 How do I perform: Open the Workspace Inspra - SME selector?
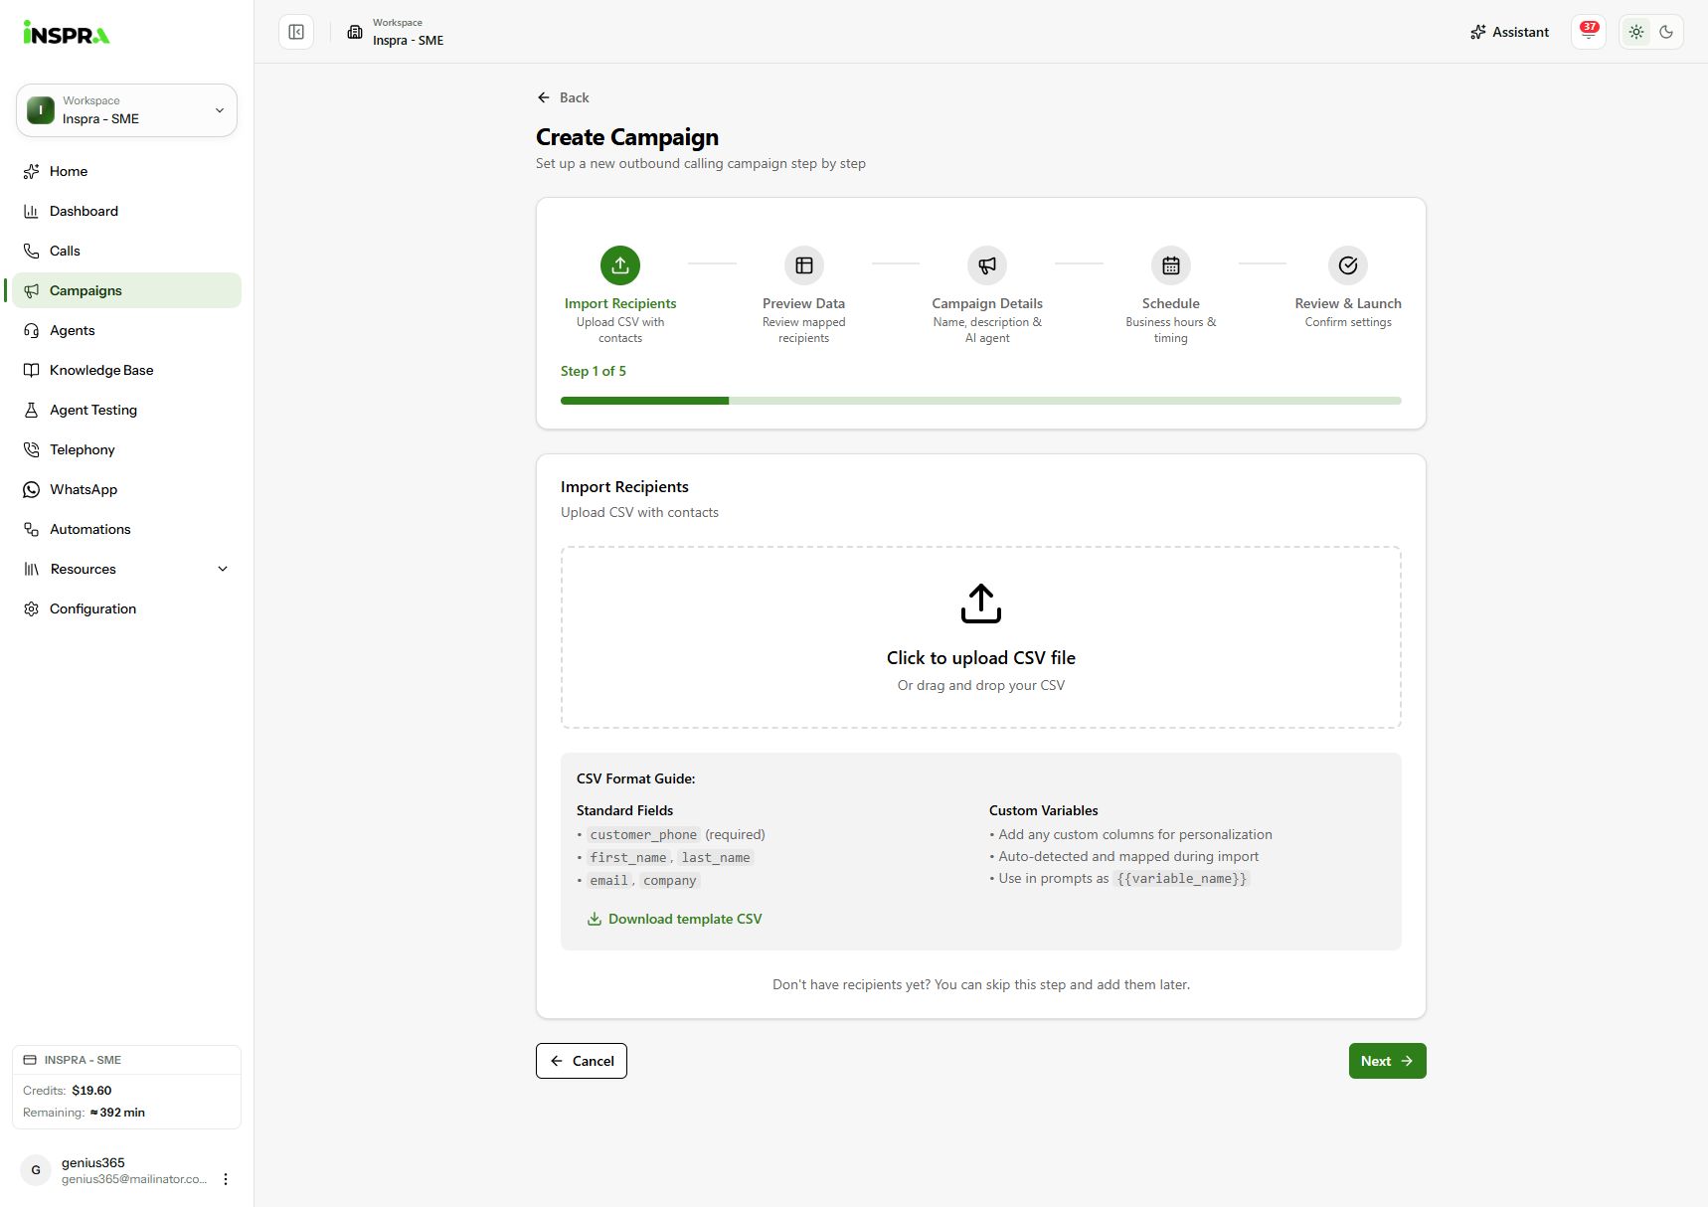126,110
